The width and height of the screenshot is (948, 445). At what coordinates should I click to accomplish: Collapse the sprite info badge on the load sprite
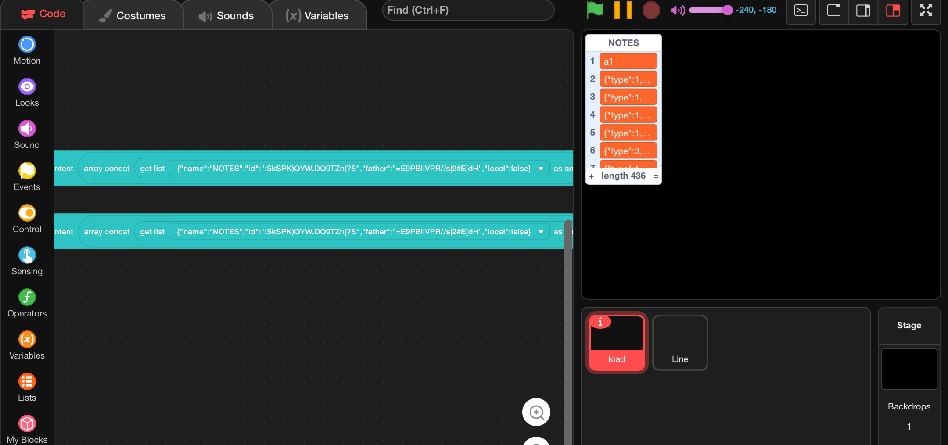[x=600, y=322]
